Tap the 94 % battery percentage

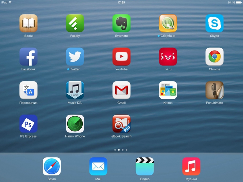tap(232, 2)
